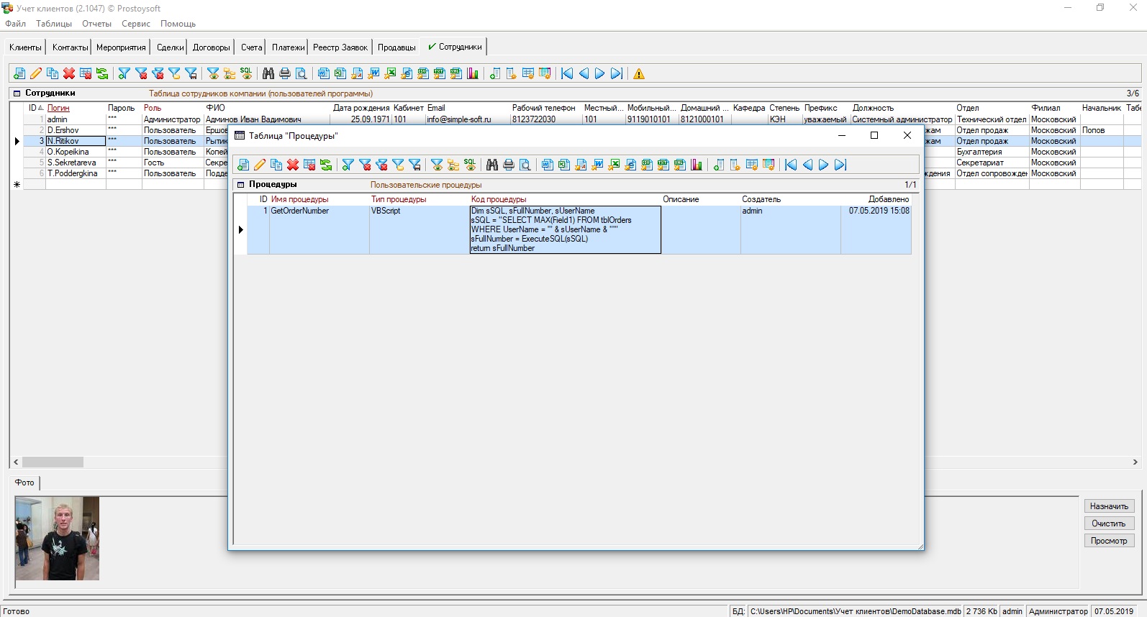Refresh the Процедуры table with green arrows
1147x617 pixels.
click(326, 165)
